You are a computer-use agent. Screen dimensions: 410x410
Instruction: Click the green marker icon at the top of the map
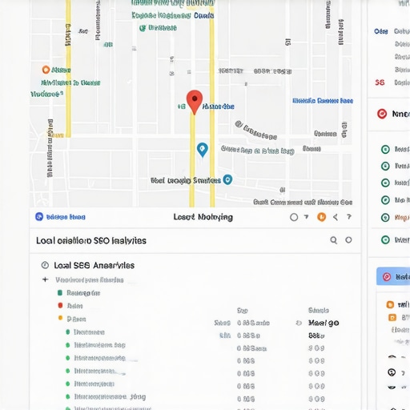[143, 28]
